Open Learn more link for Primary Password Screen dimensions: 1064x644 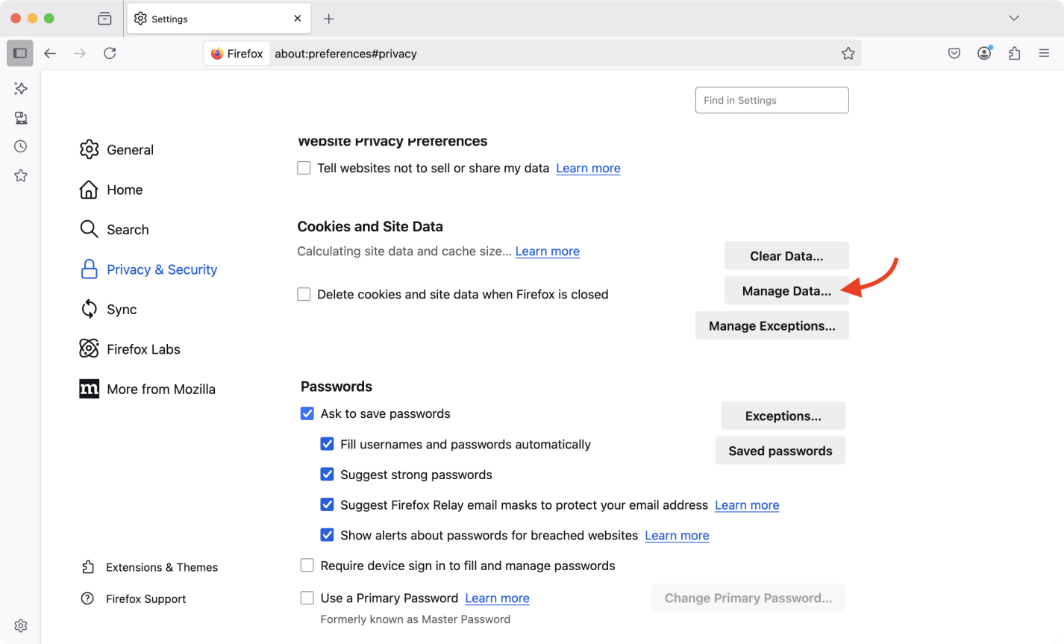point(497,598)
